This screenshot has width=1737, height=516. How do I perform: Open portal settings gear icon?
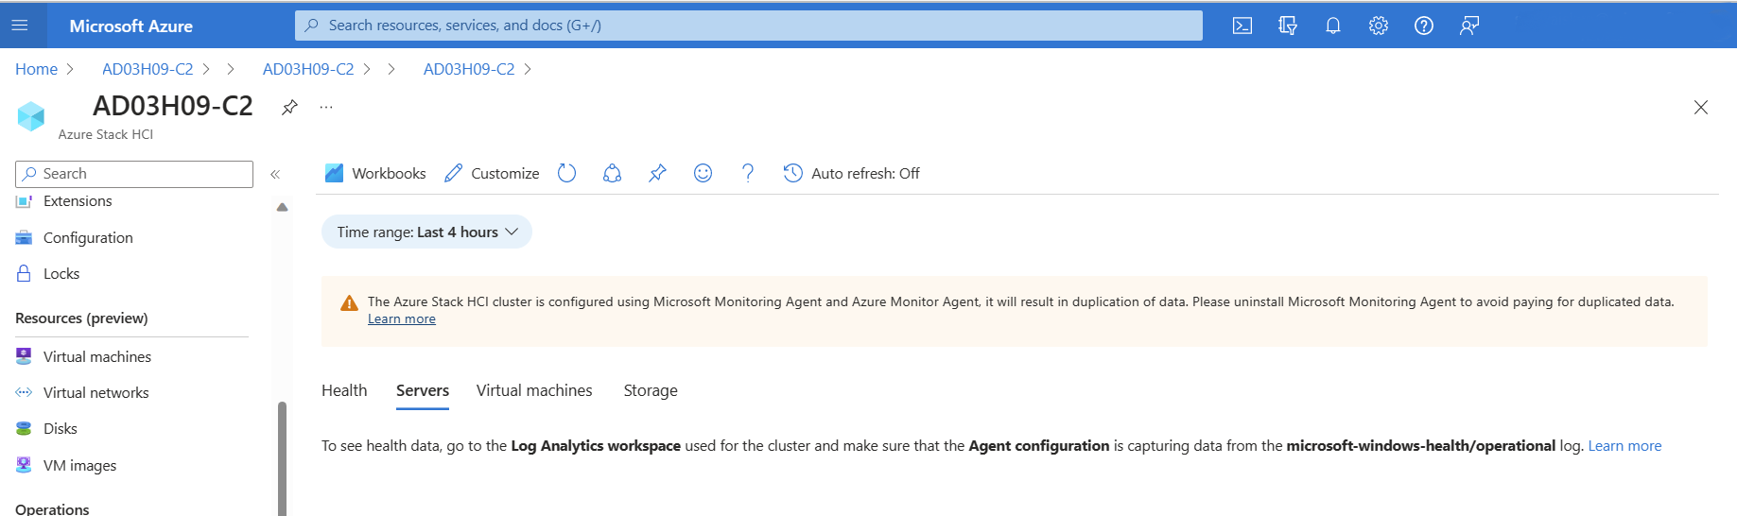pos(1379,26)
